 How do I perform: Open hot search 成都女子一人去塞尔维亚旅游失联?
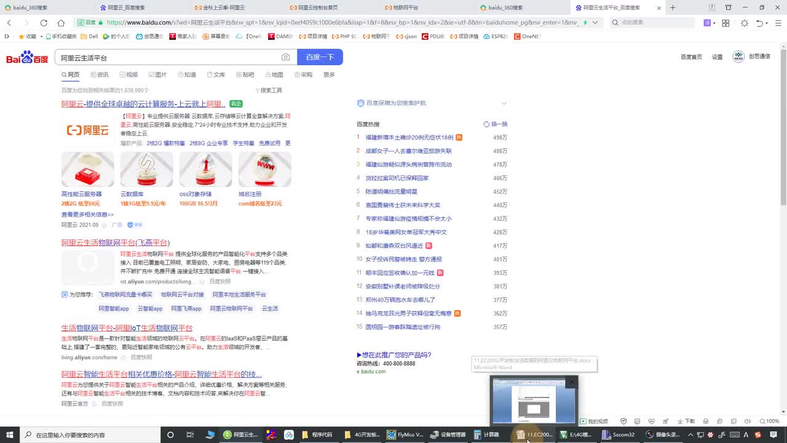(x=409, y=151)
